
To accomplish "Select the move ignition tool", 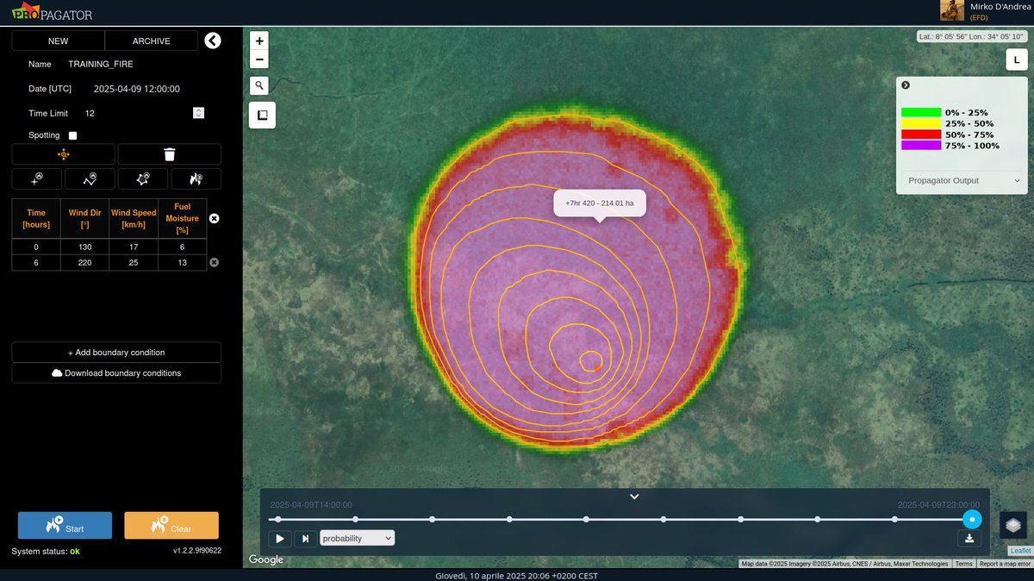I will 64,153.
